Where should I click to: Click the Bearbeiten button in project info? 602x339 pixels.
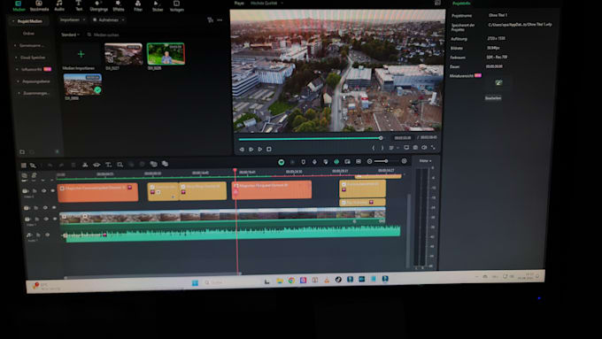point(493,98)
